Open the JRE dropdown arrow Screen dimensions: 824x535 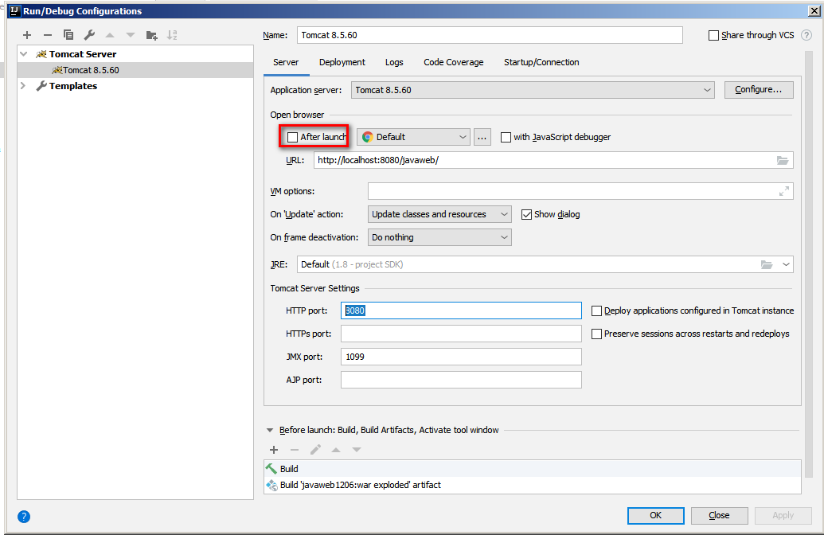tap(786, 264)
